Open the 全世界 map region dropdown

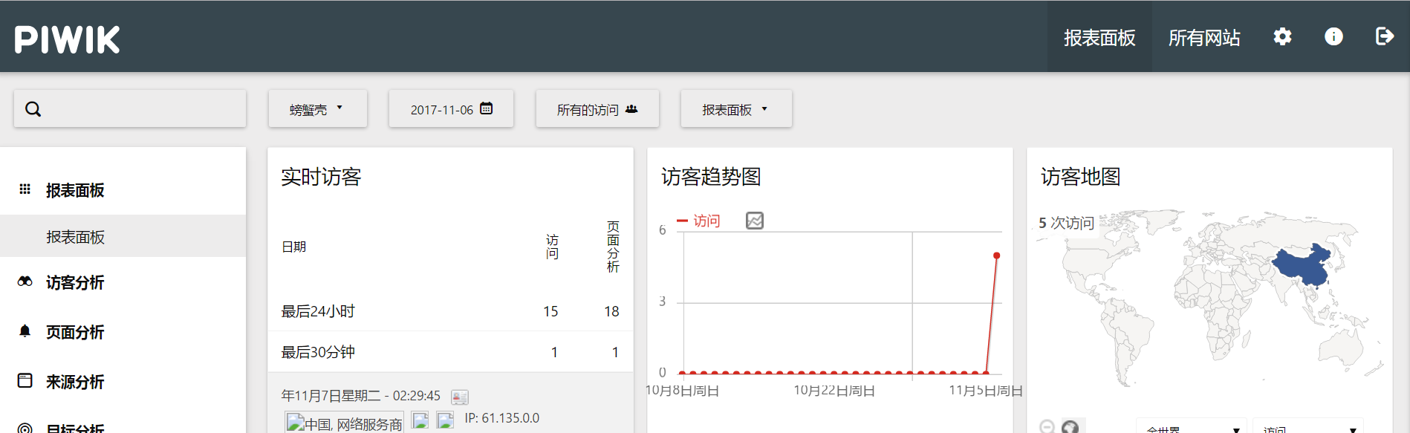1191,428
